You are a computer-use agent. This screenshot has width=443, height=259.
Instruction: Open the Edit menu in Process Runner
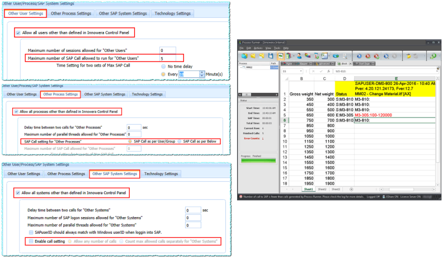(248, 48)
